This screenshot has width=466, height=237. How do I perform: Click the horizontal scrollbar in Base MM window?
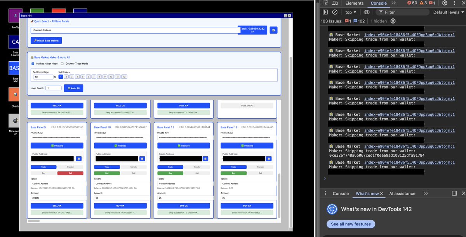point(34,221)
